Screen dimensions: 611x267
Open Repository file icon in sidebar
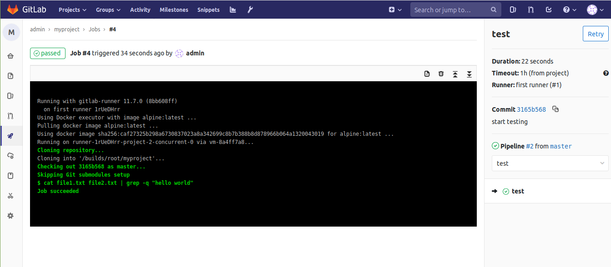point(10,76)
